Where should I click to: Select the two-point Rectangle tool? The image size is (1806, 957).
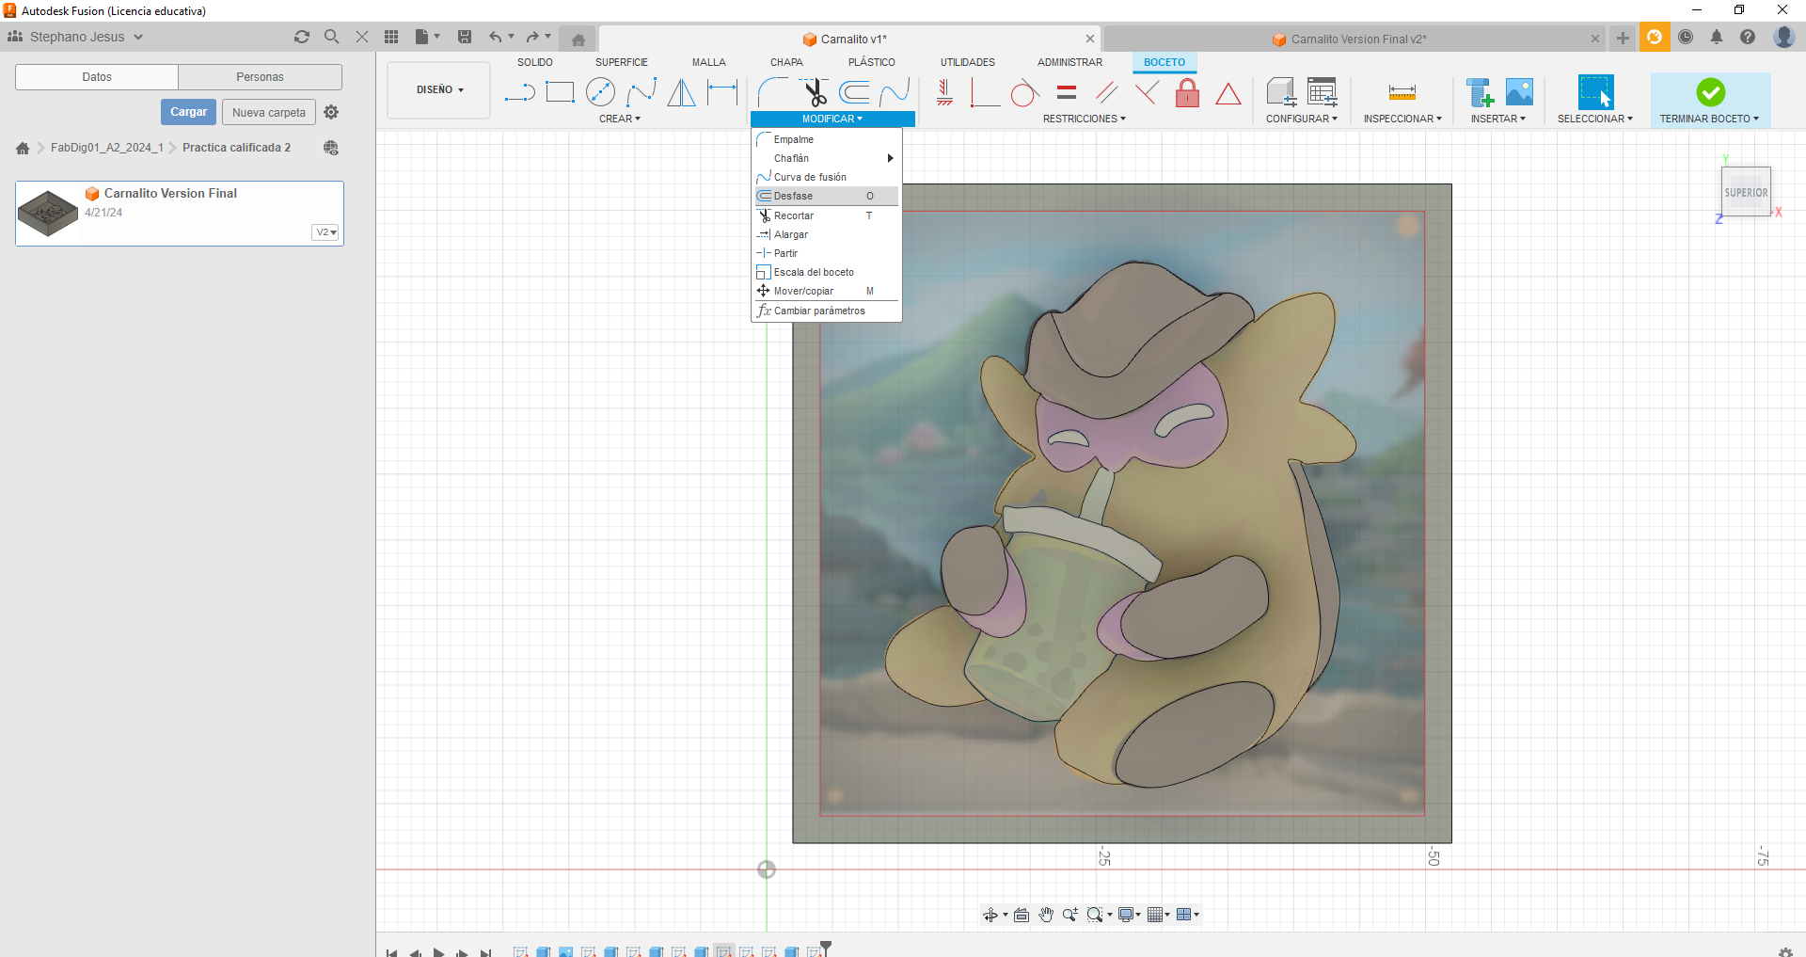click(x=560, y=92)
